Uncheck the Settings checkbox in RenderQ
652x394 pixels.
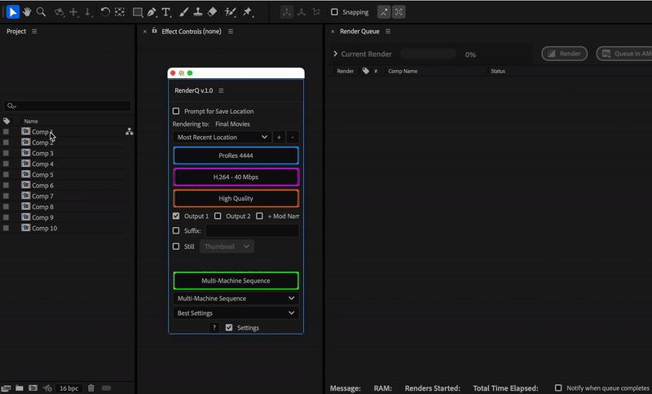(229, 327)
